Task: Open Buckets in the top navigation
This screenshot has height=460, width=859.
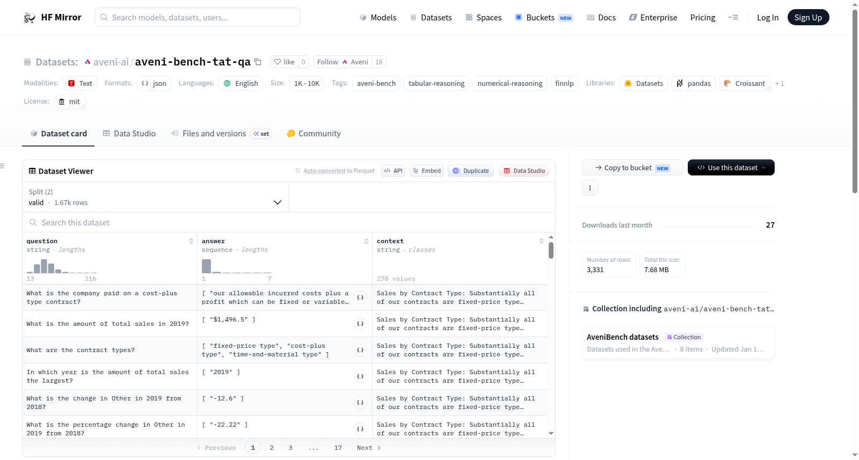Action: click(544, 18)
